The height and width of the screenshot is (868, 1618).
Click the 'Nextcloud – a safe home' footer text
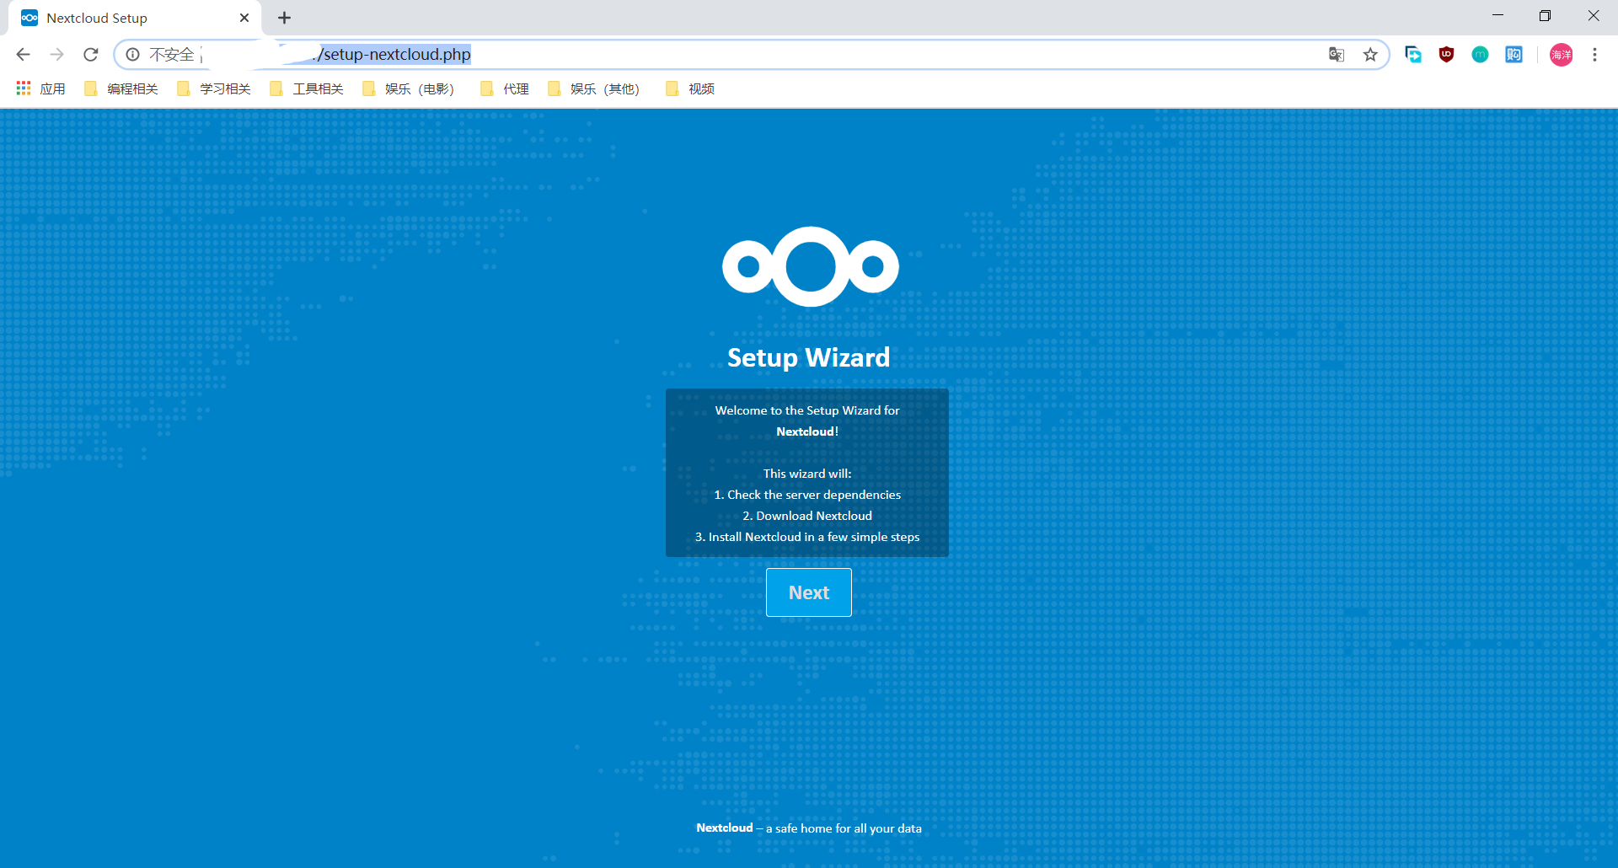[x=808, y=828]
